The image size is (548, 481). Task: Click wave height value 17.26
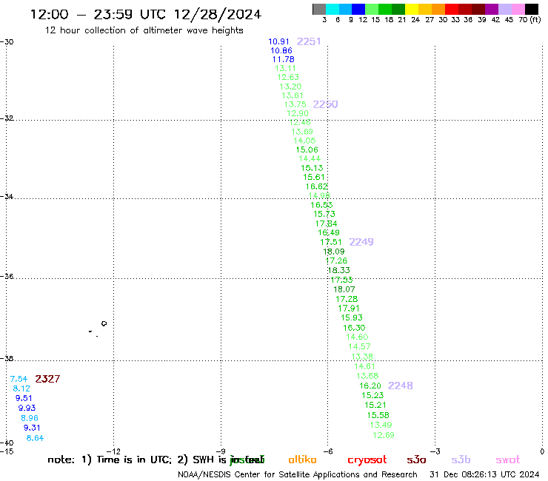click(336, 260)
